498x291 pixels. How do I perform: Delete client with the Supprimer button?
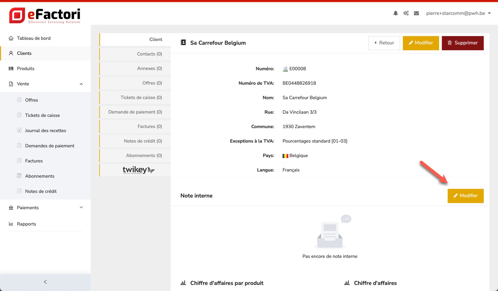(x=463, y=43)
